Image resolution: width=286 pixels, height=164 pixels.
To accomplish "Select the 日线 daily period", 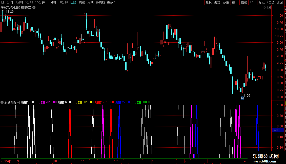I will [x=73, y=2].
